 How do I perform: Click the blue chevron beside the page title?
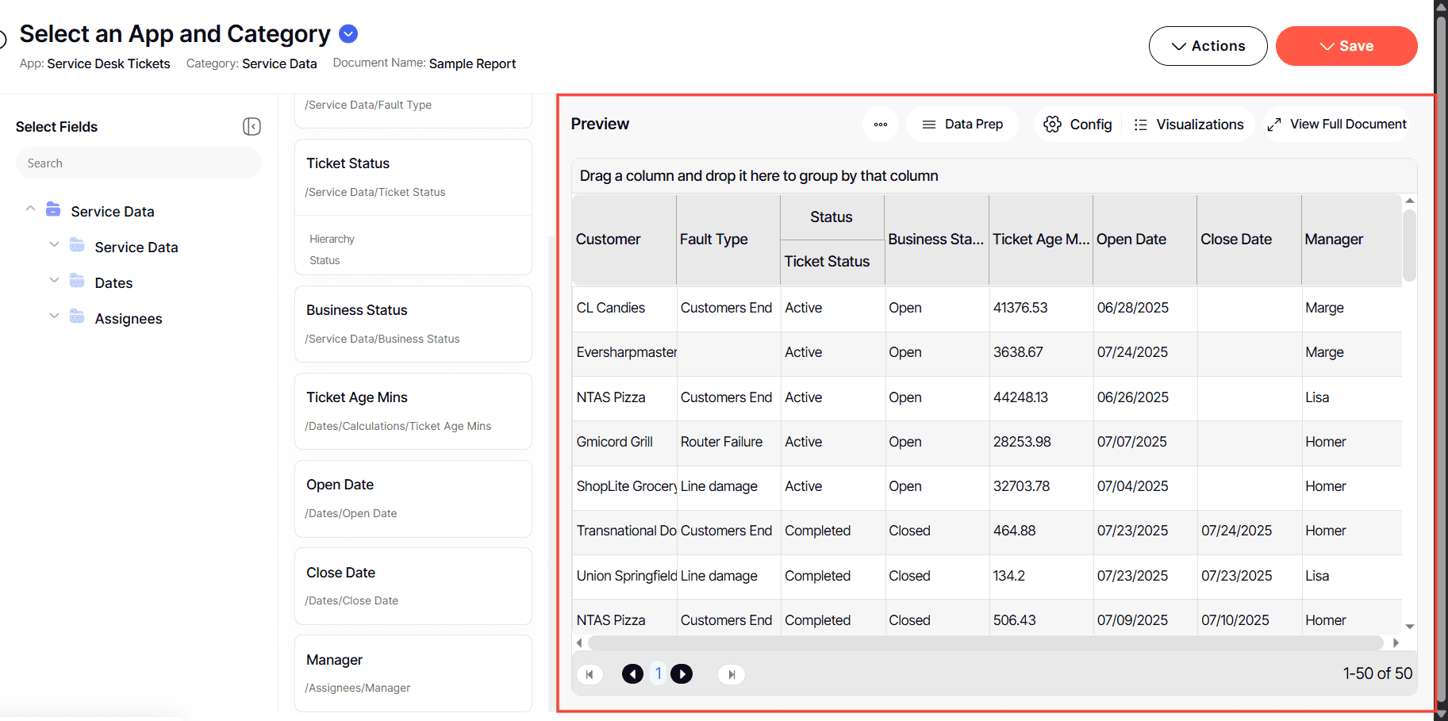pos(348,34)
